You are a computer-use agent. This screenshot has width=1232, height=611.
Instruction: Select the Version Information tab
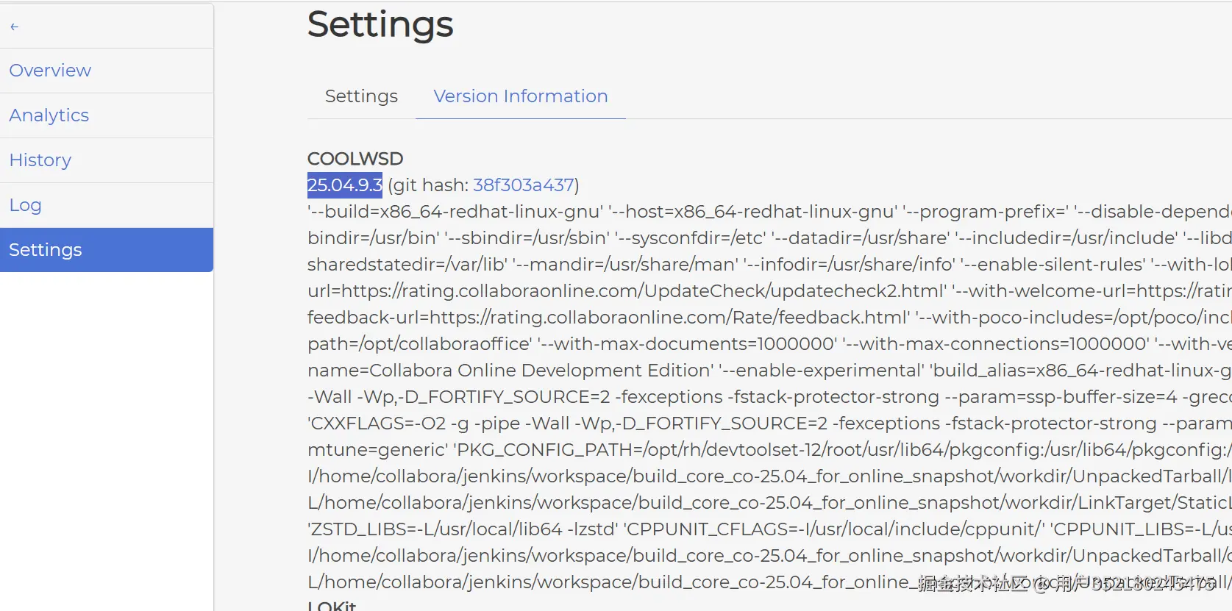(x=520, y=96)
